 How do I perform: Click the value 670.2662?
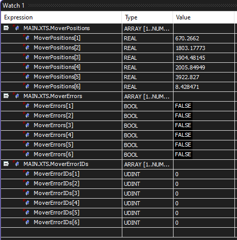tap(187, 38)
